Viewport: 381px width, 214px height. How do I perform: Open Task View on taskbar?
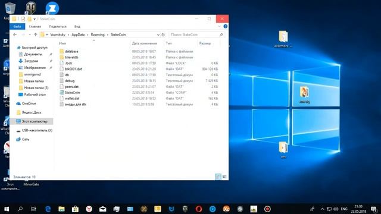[x=33, y=209]
